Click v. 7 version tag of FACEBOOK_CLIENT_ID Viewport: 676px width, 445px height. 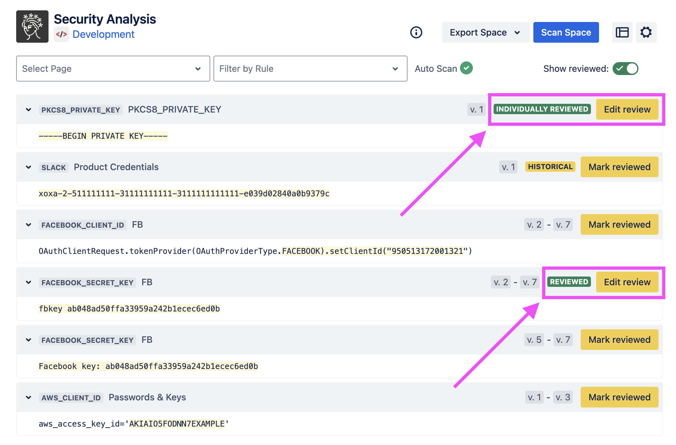coord(563,224)
